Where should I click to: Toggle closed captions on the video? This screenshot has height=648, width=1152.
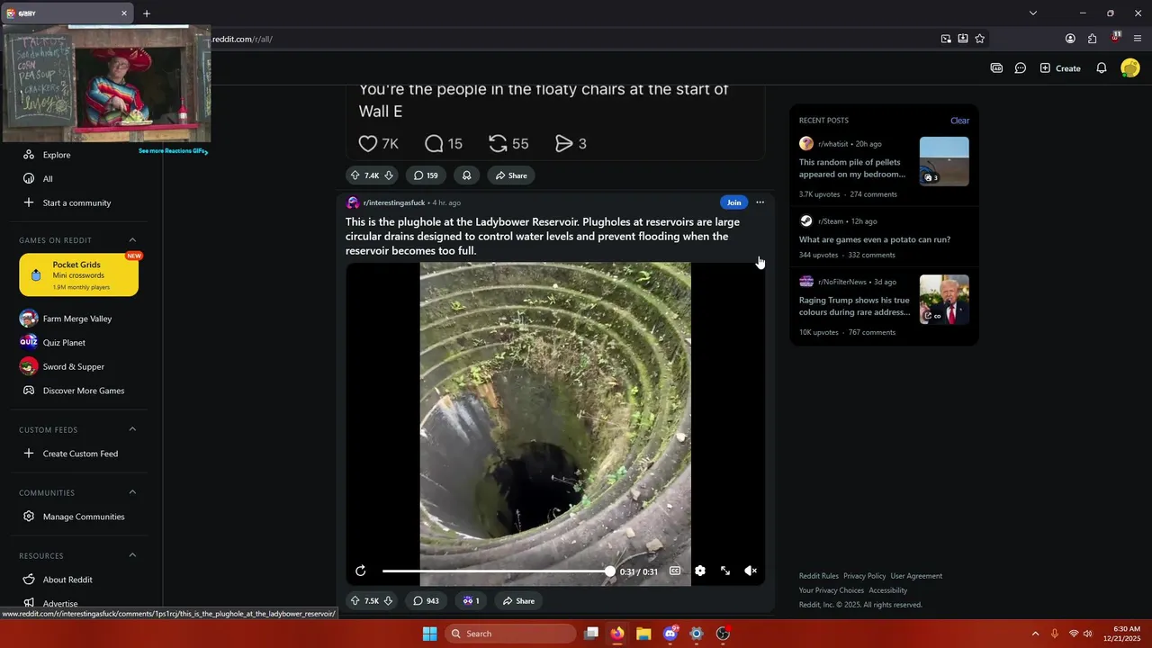[x=675, y=571]
